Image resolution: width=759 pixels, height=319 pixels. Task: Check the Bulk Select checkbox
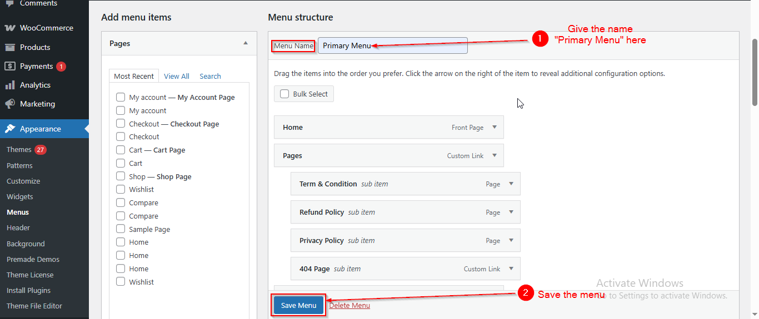pos(284,94)
